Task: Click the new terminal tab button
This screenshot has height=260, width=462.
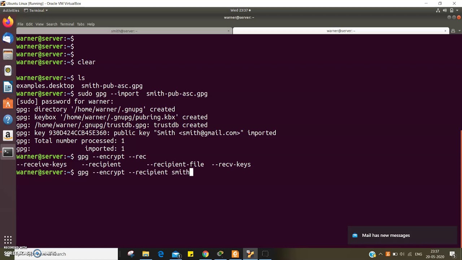Action: pos(453,31)
